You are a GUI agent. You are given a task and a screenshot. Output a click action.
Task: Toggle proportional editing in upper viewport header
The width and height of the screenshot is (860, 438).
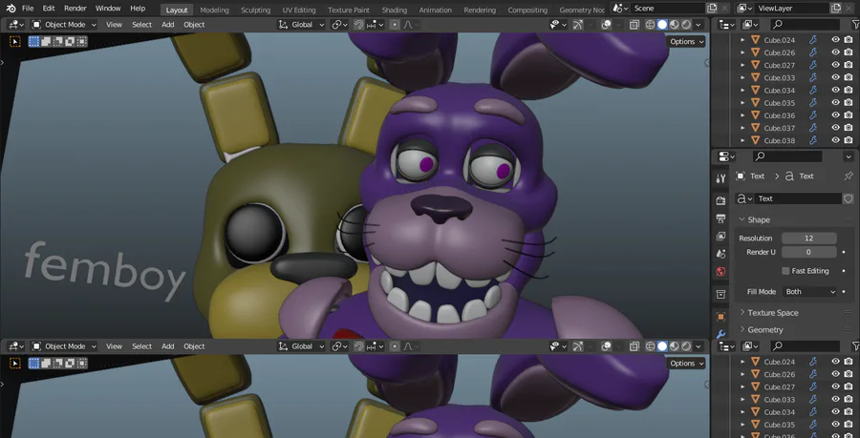395,25
